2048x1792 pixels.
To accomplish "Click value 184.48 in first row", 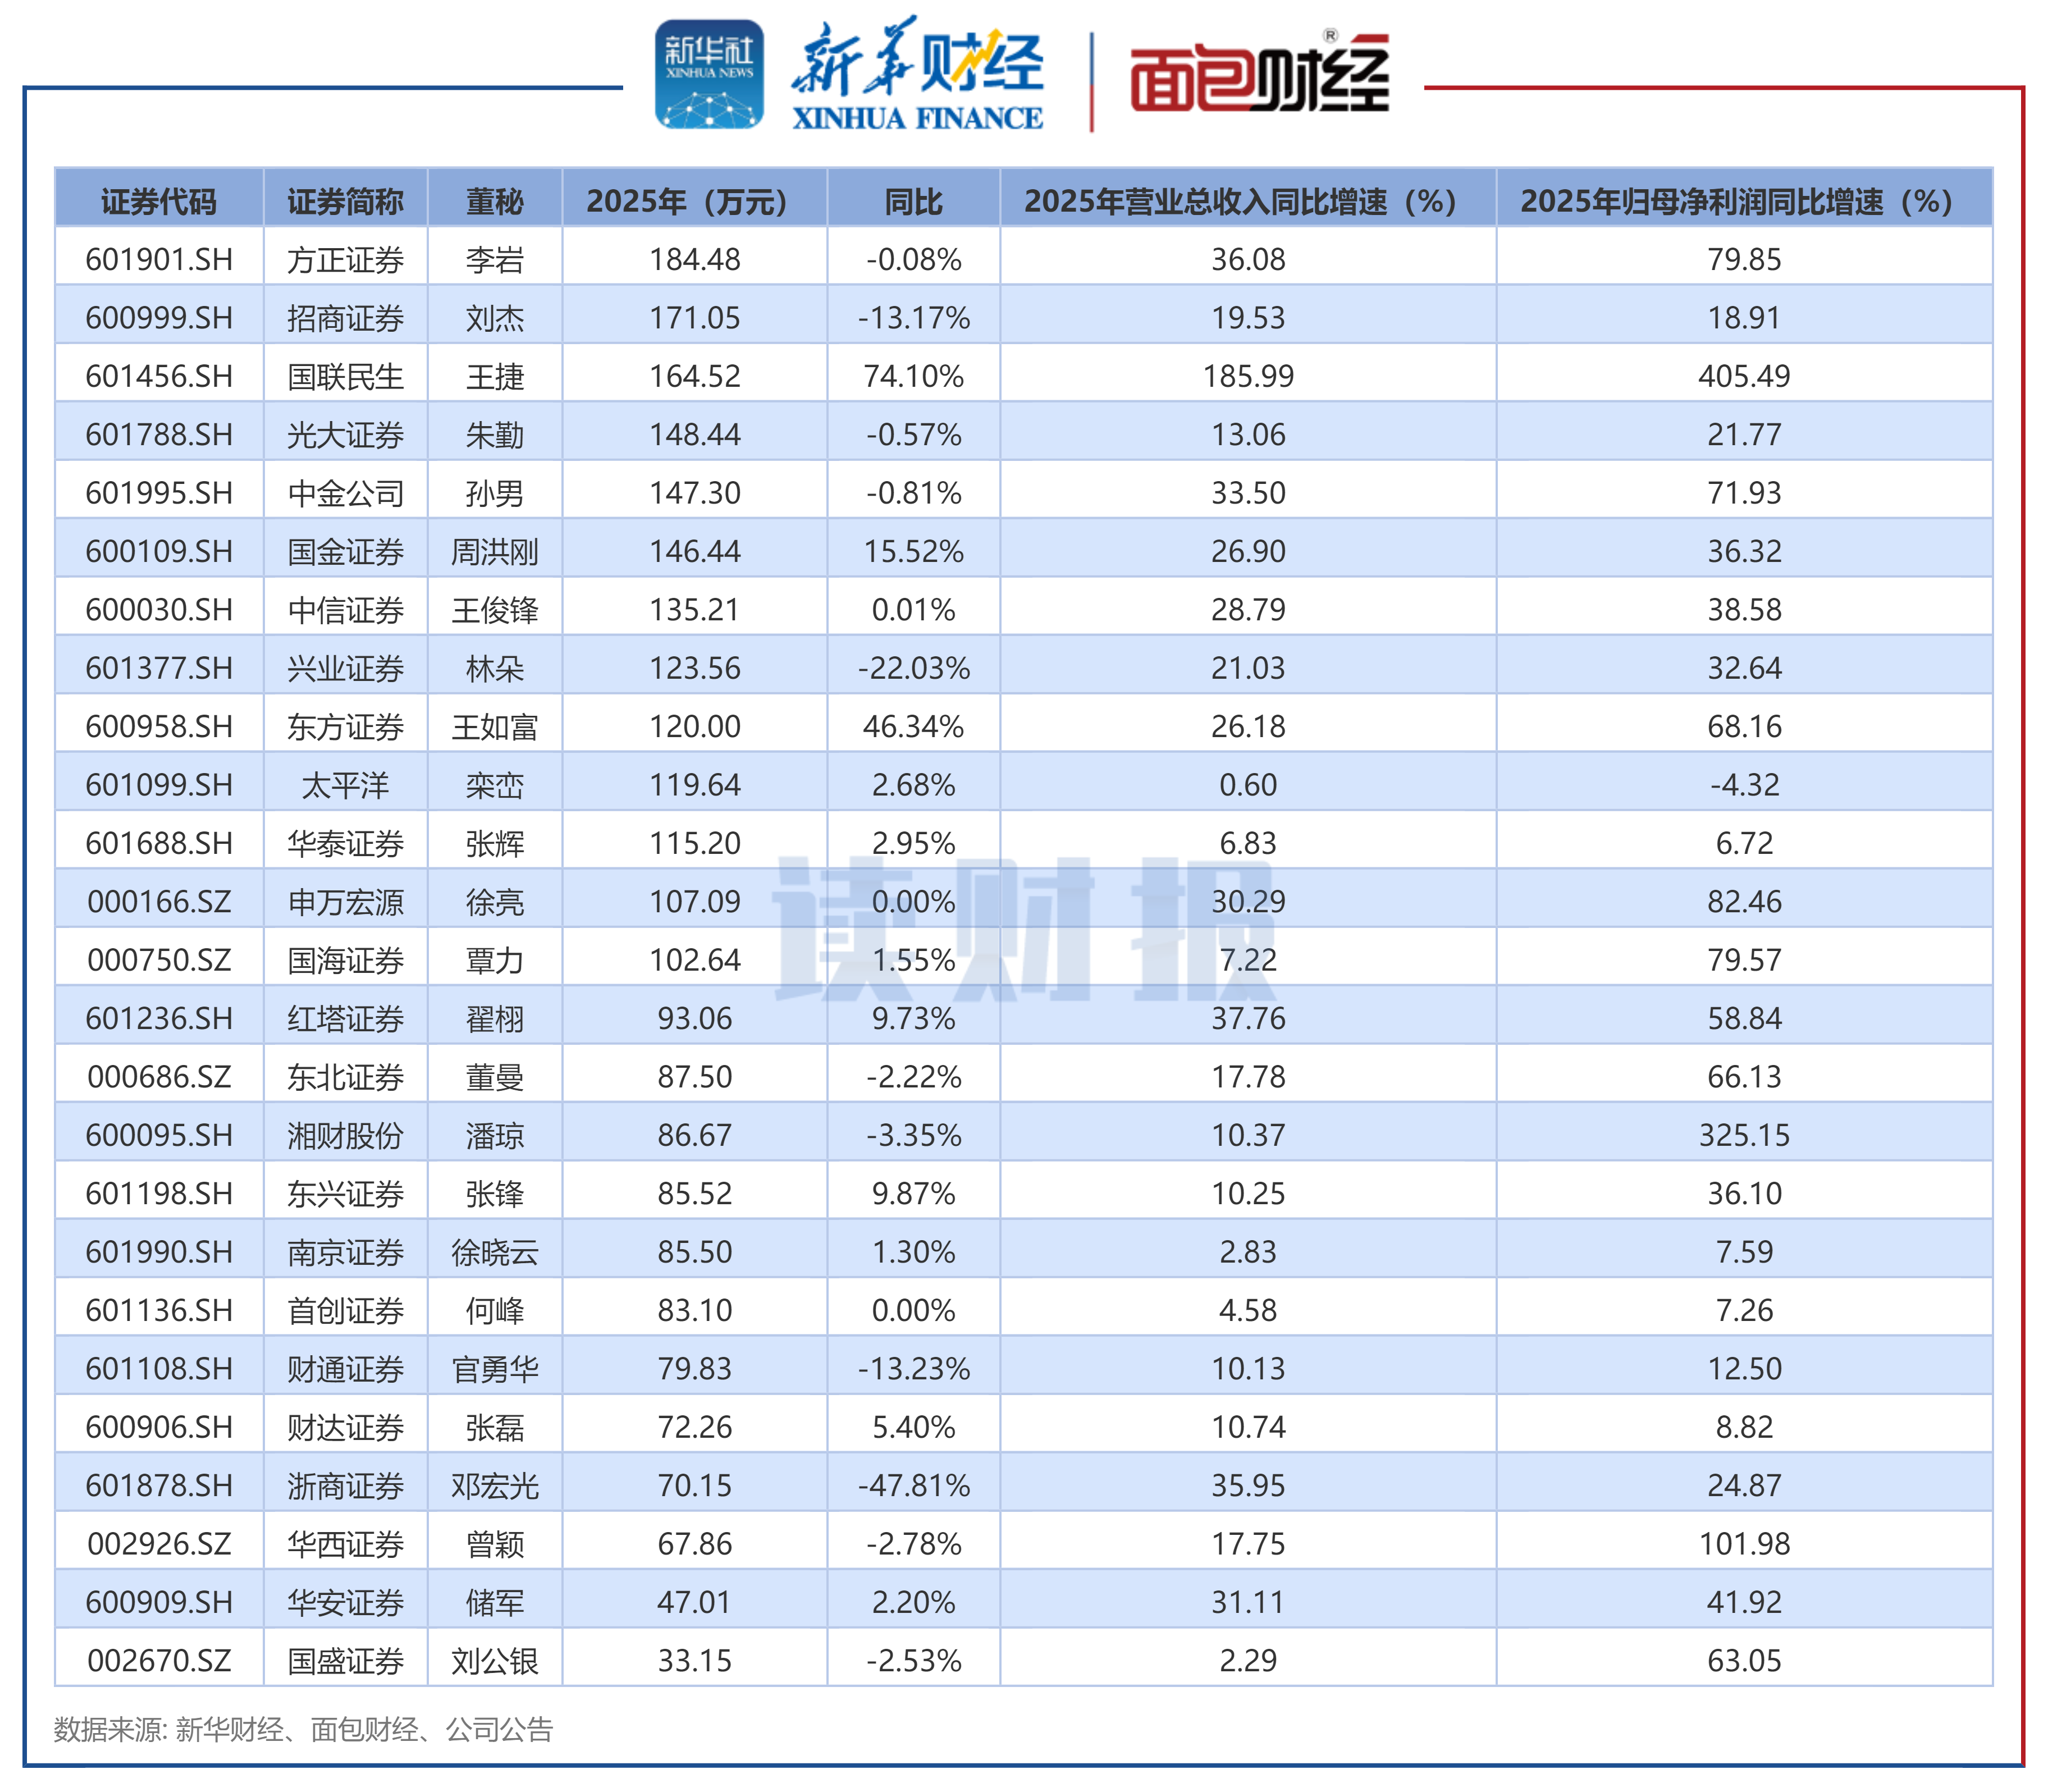I will click(695, 260).
